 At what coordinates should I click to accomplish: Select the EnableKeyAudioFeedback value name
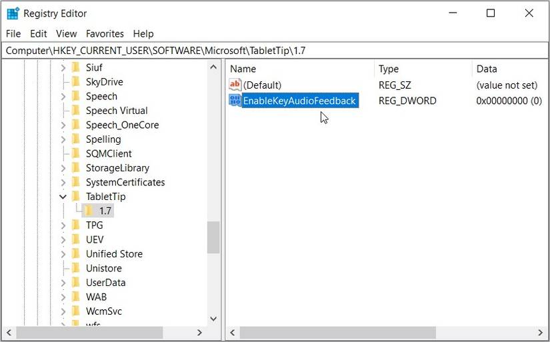point(299,101)
